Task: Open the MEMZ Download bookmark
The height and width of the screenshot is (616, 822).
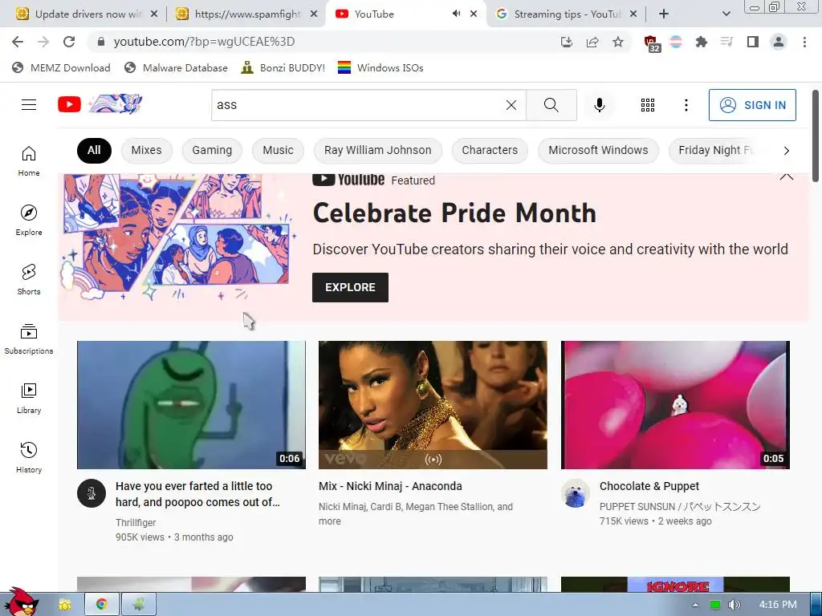Action: (61, 67)
